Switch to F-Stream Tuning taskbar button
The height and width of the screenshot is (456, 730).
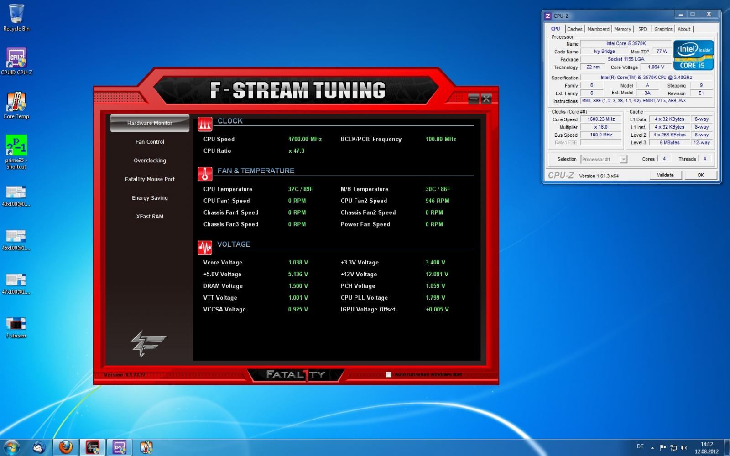coord(93,447)
